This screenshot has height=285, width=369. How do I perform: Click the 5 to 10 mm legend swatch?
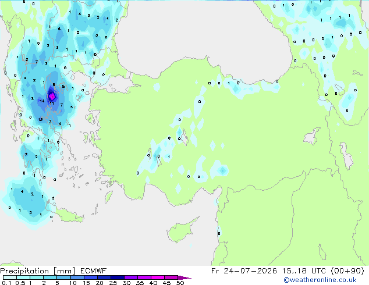coord(63,277)
